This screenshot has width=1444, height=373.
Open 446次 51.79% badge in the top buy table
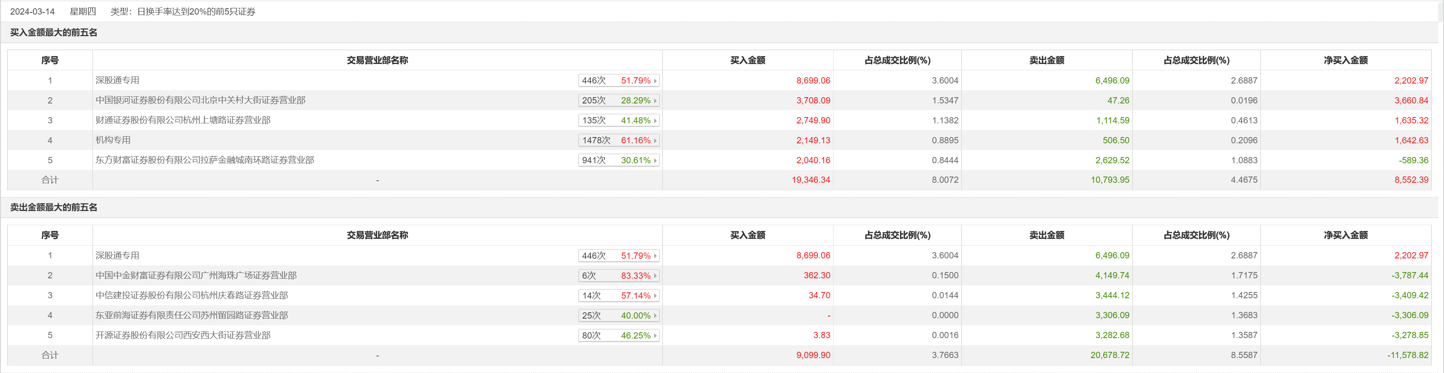point(618,81)
